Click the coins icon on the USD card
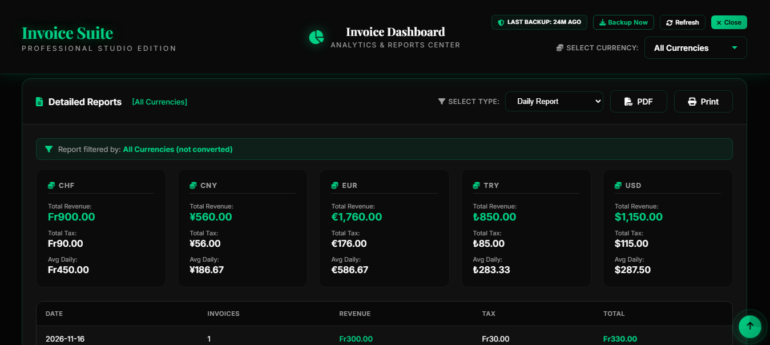 coord(618,186)
